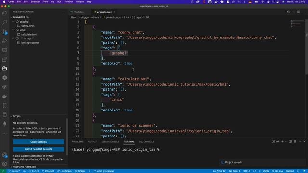Open the Extensions view
This screenshot has width=308, height=173.
click(x=4, y=59)
